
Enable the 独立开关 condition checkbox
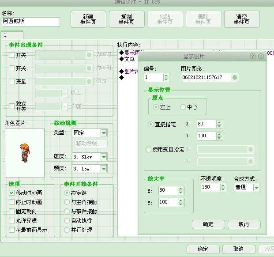coord(11,106)
